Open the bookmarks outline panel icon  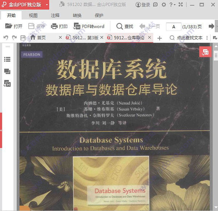(x=7, y=59)
